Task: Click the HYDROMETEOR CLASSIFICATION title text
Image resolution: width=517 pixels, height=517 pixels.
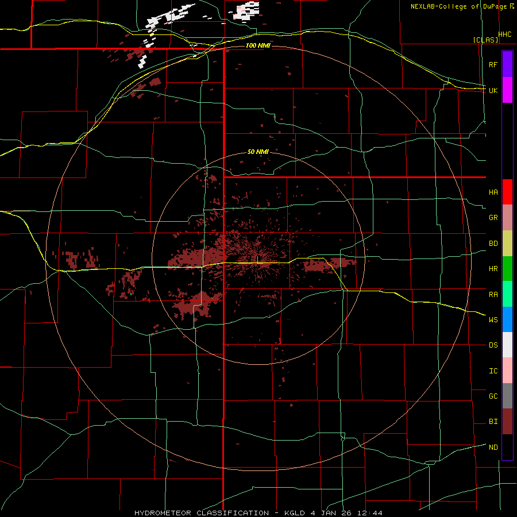Action: pos(202,513)
